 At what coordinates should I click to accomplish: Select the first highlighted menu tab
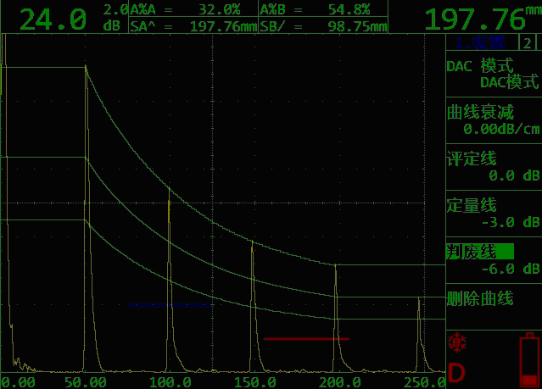(x=480, y=44)
